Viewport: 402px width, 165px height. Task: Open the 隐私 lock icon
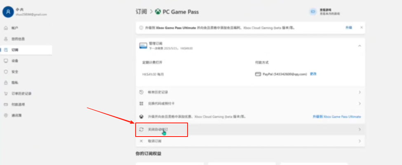pos(6,82)
